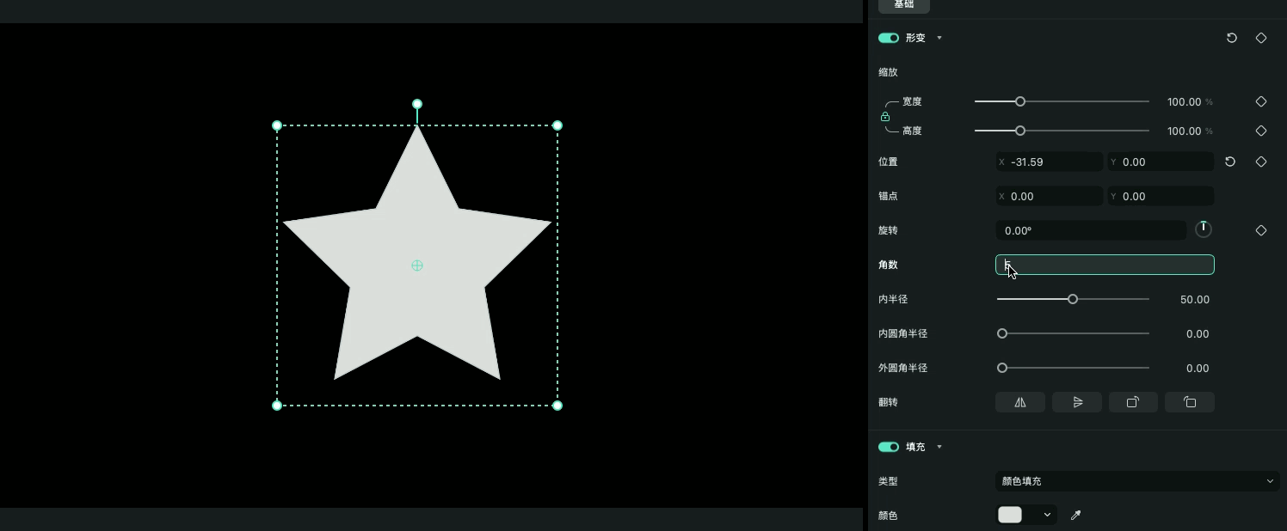Click the bottom-right resize handle
1287x531 pixels.
coord(557,406)
